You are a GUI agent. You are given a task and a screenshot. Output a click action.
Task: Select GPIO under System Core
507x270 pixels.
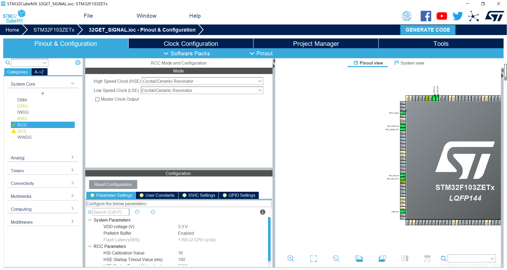22,106
